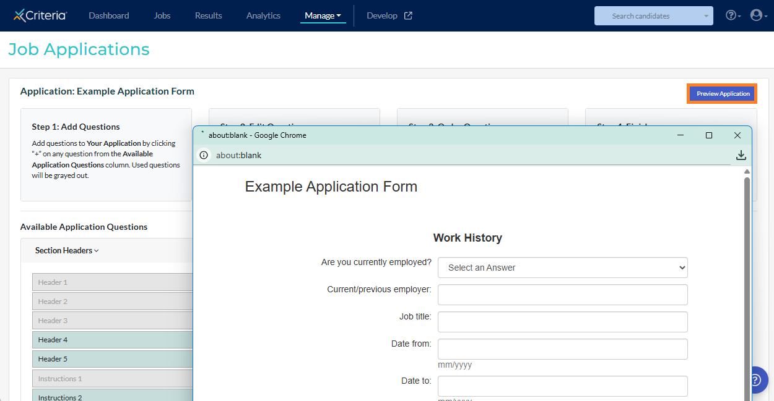Open the 'Are you currently employed?' select box

click(x=562, y=268)
